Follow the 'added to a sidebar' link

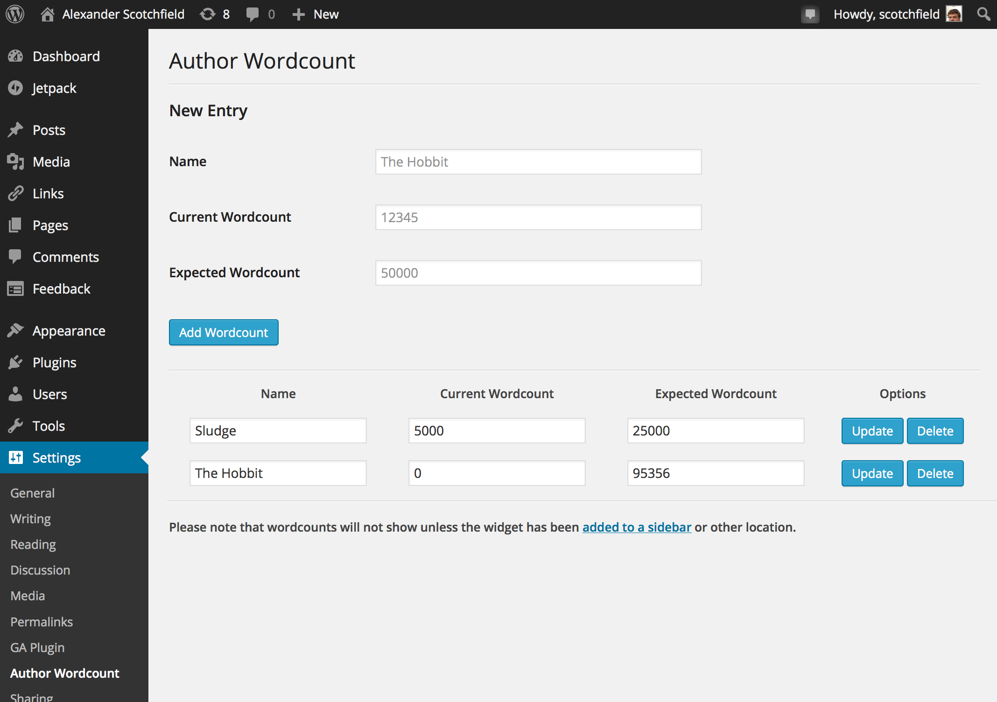point(637,527)
